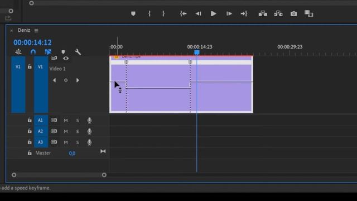Toggle Video 1 track output eye

pyautogui.click(x=66, y=58)
